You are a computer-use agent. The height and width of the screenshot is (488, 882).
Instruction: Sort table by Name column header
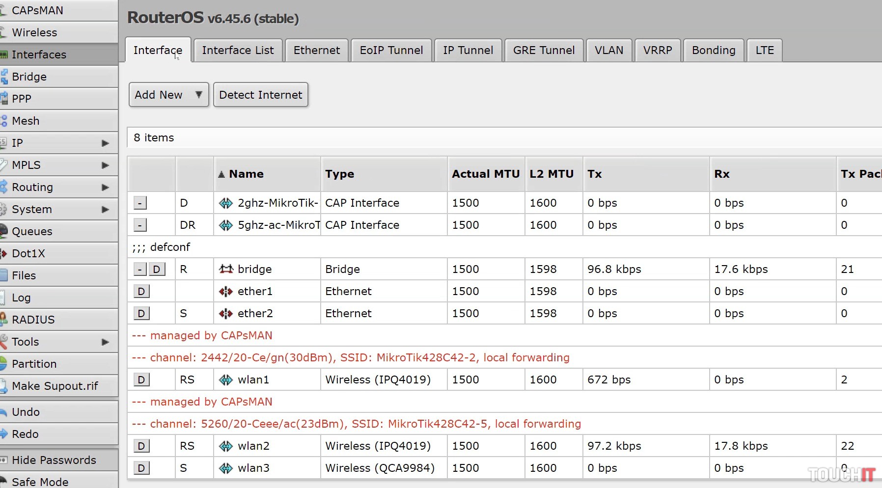tap(246, 174)
